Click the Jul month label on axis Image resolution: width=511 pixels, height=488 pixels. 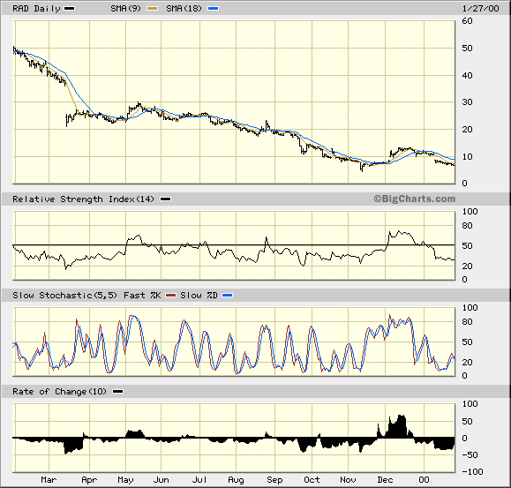click(199, 480)
